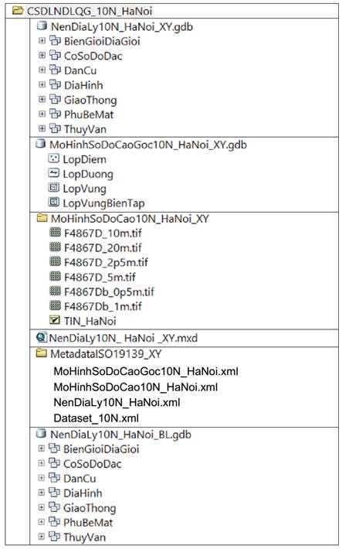Click the MoHinhSoDoCaoGoc10N_HaNoi_XY.gdb database icon
The height and width of the screenshot is (549, 342).
click(41, 144)
